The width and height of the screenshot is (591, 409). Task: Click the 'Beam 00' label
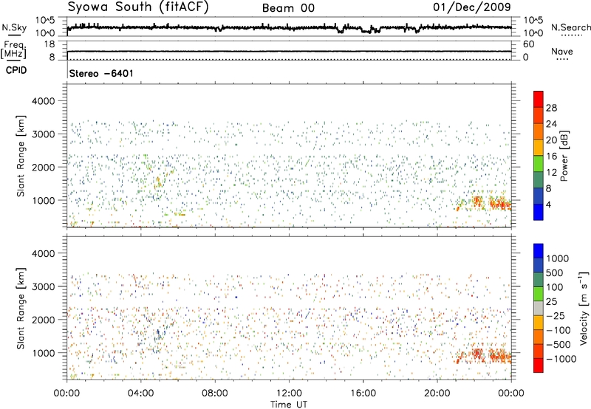pos(288,8)
